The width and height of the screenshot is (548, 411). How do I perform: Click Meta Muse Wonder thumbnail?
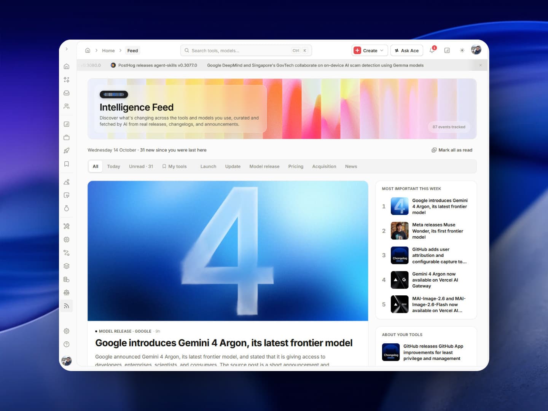coord(400,231)
